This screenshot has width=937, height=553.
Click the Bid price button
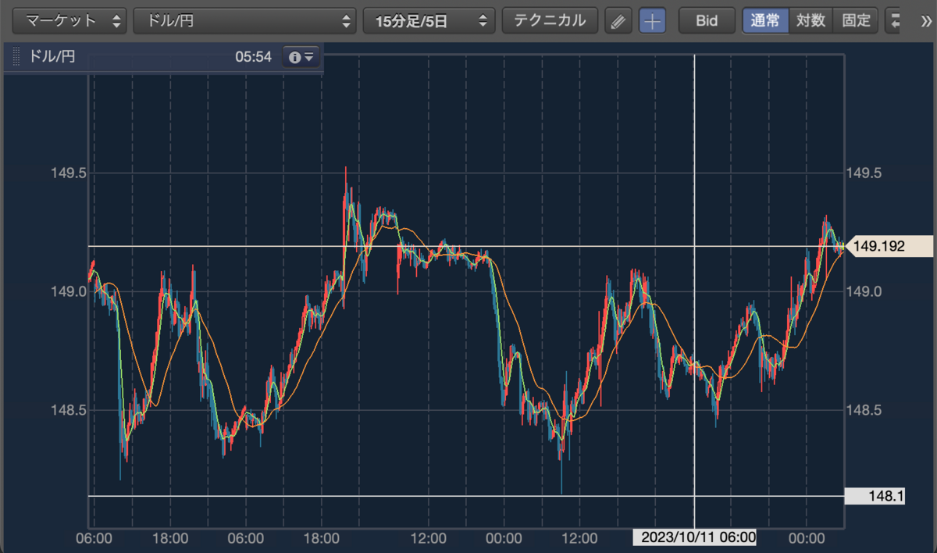[707, 21]
